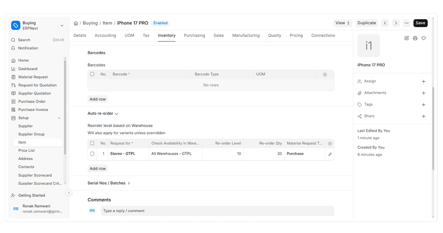This screenshot has height=233, width=443.
Task: Click the heart like icon
Action: 424,38
